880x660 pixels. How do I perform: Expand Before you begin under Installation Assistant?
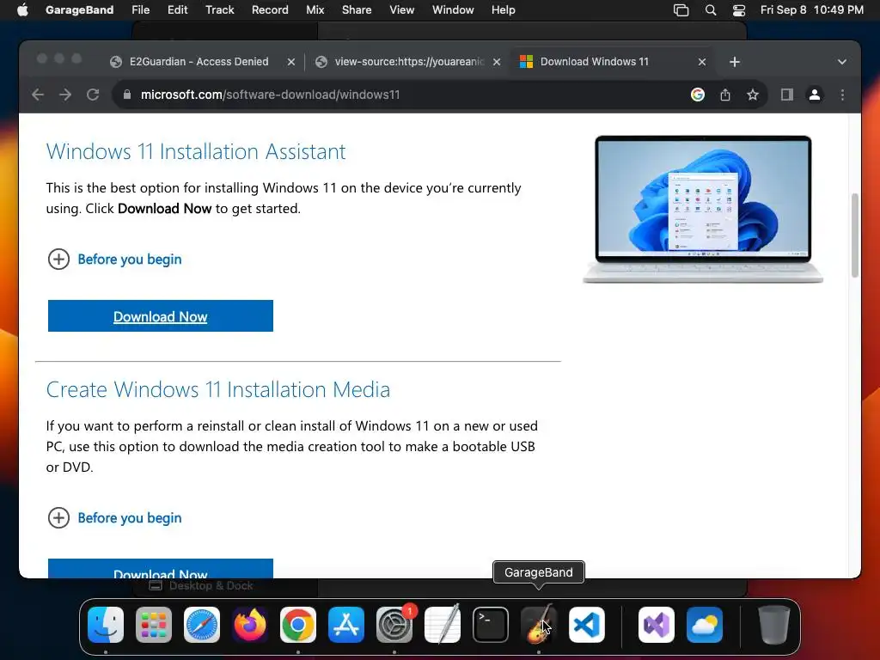click(114, 260)
